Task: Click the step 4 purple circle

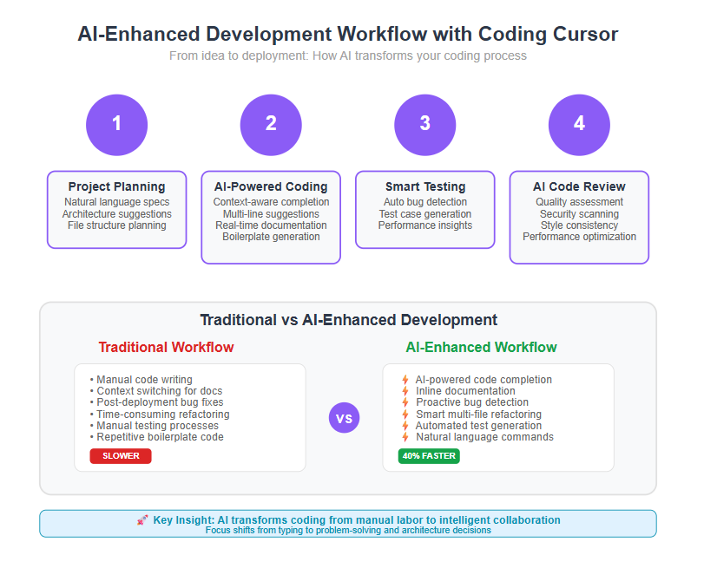Action: point(579,125)
